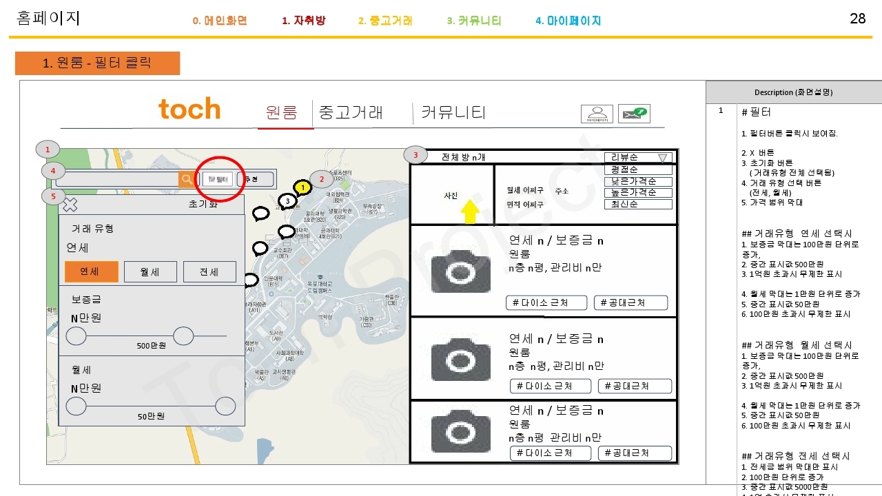Select the speech-bubble map marker numbered 3
The height and width of the screenshot is (496, 882).
[287, 201]
